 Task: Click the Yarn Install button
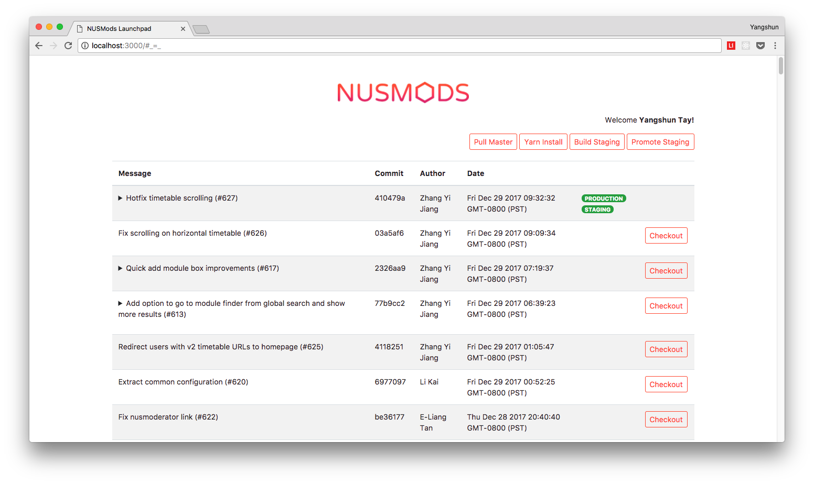(543, 142)
